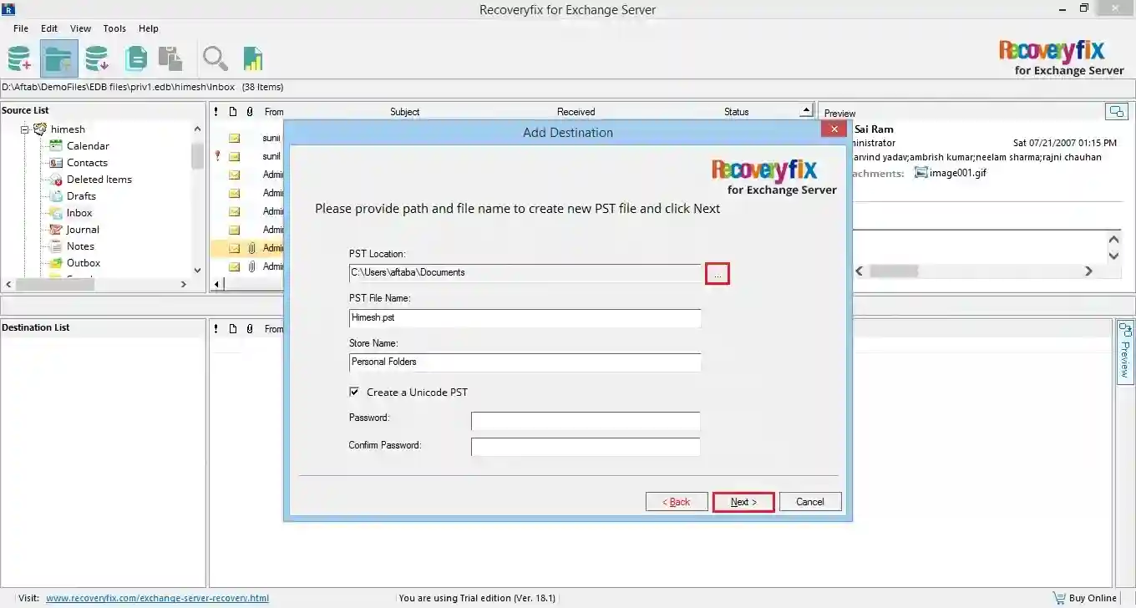Image resolution: width=1136 pixels, height=608 pixels.
Task: Open the Tools menu
Action: tap(114, 28)
